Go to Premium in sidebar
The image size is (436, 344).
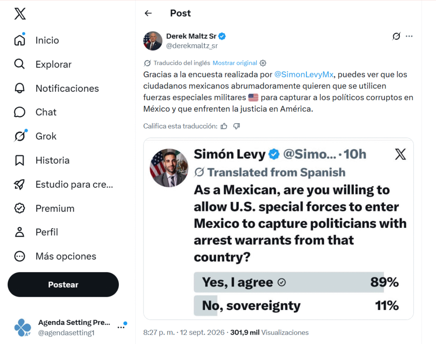pyautogui.click(x=44, y=208)
